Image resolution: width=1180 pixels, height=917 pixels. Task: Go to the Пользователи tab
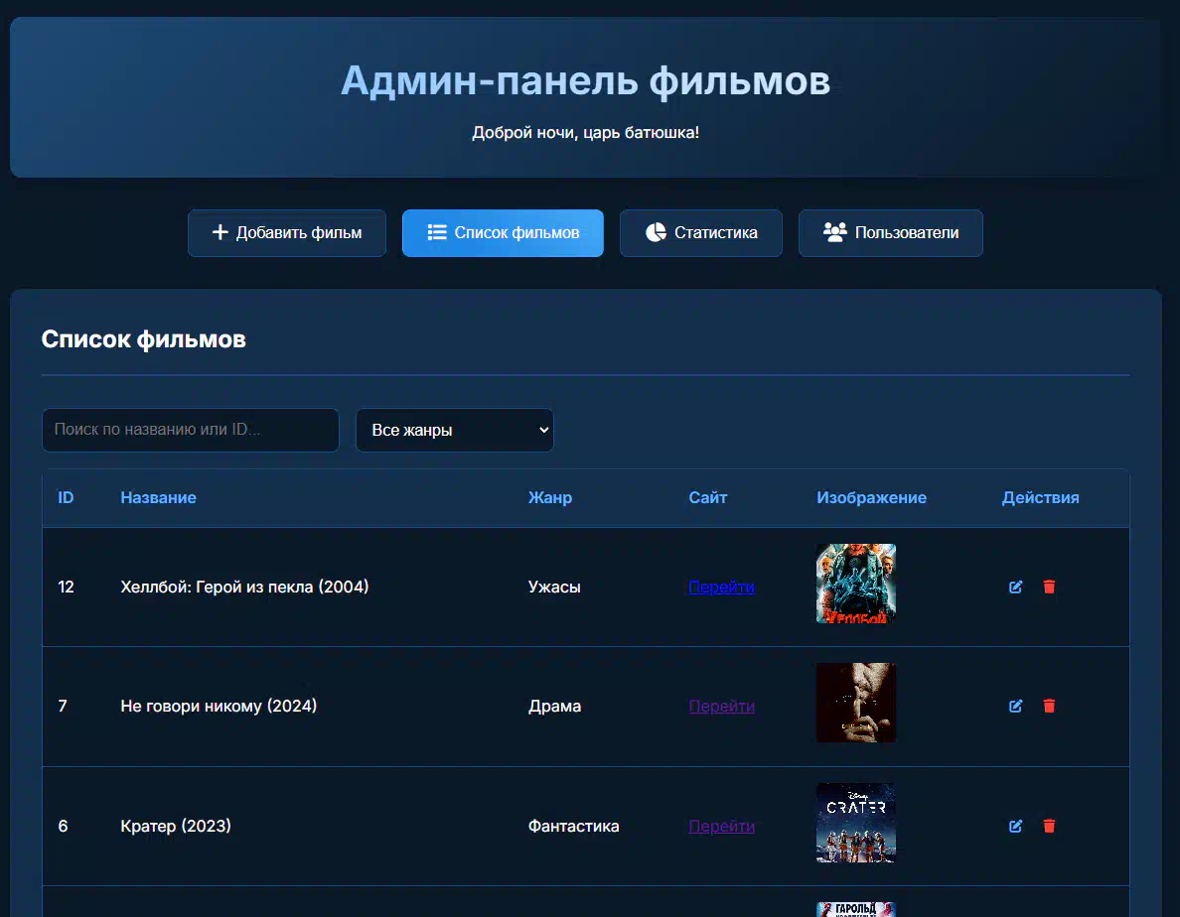click(891, 233)
